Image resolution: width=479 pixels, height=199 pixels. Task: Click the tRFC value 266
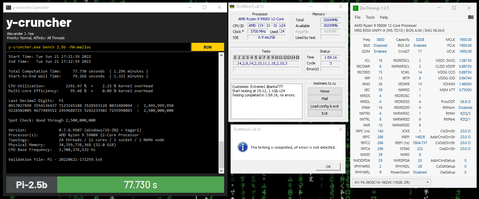[380, 137]
